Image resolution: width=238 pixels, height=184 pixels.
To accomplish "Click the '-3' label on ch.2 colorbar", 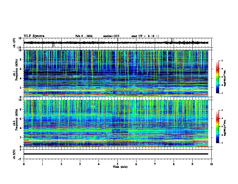I will pyautogui.click(x=221, y=110).
